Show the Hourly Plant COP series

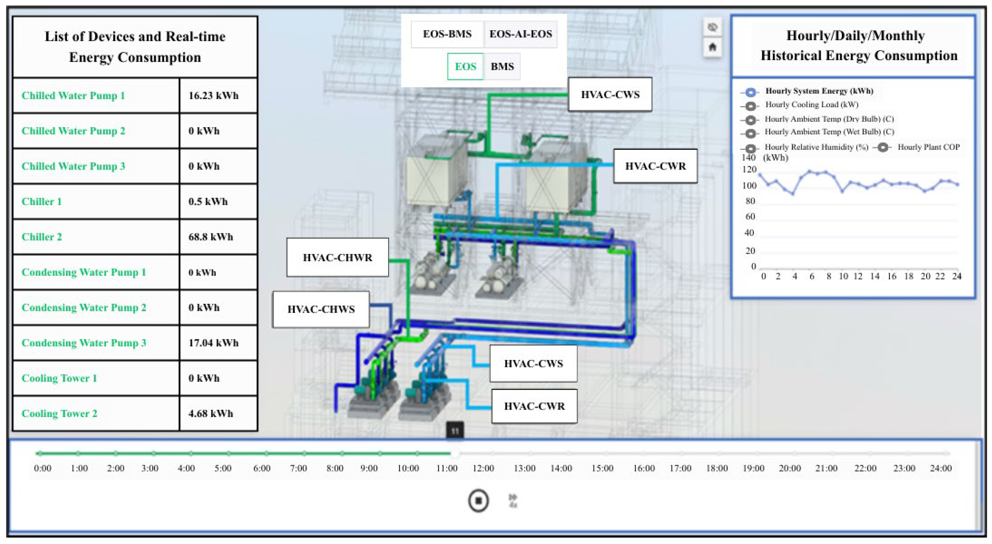(883, 147)
